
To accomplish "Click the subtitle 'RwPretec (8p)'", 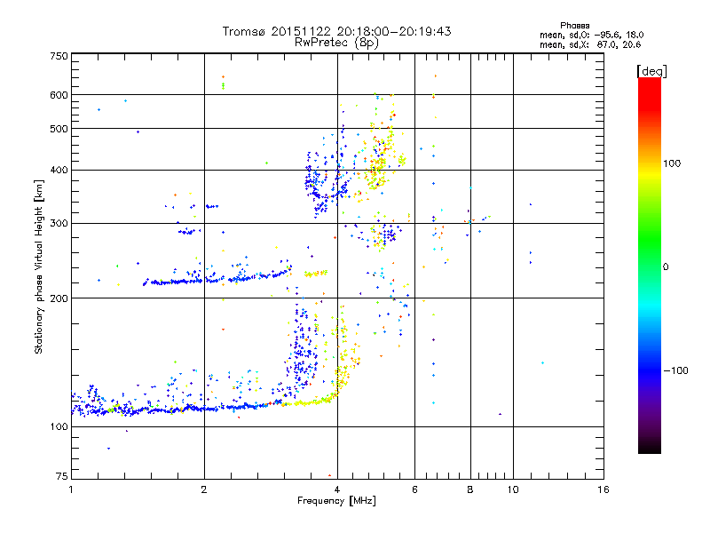I will tap(336, 43).
